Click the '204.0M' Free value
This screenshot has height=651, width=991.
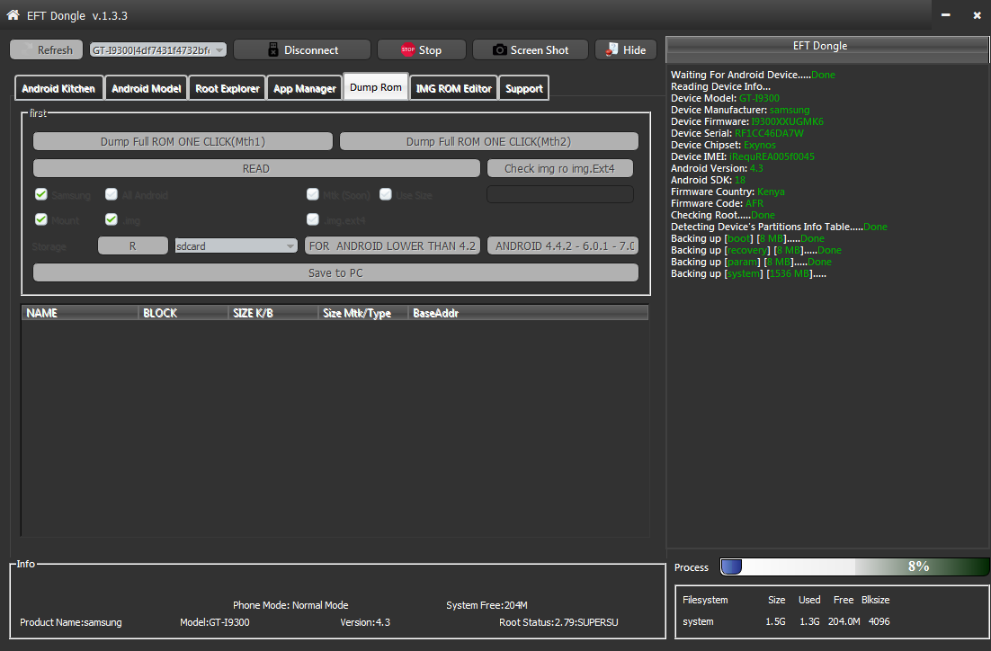tap(844, 622)
